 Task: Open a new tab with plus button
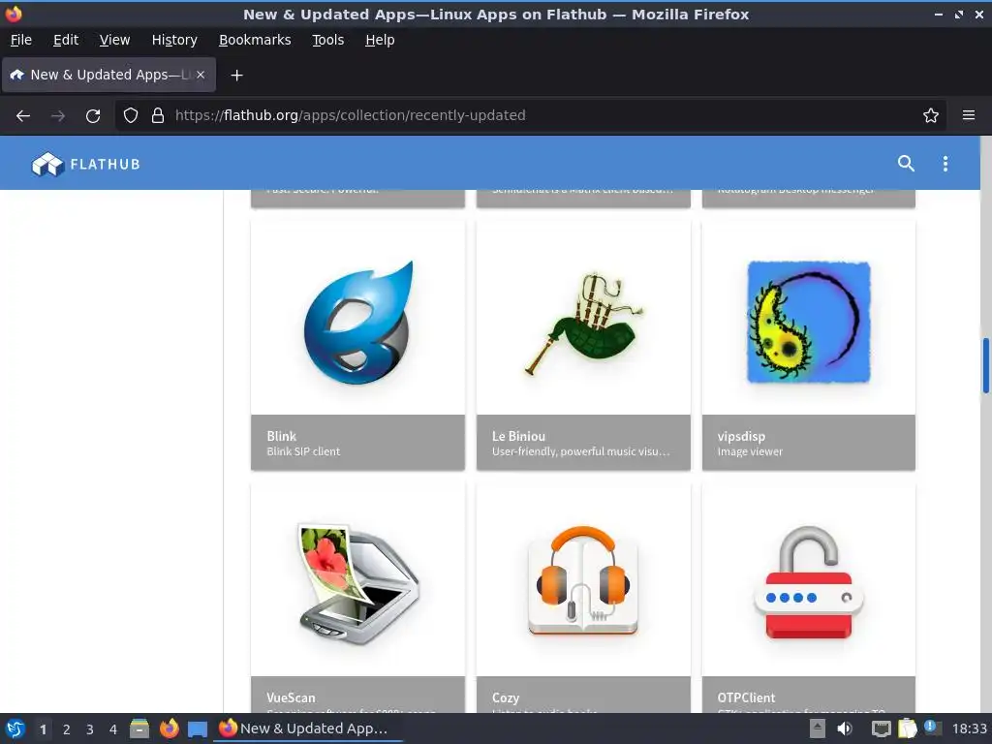(x=236, y=76)
